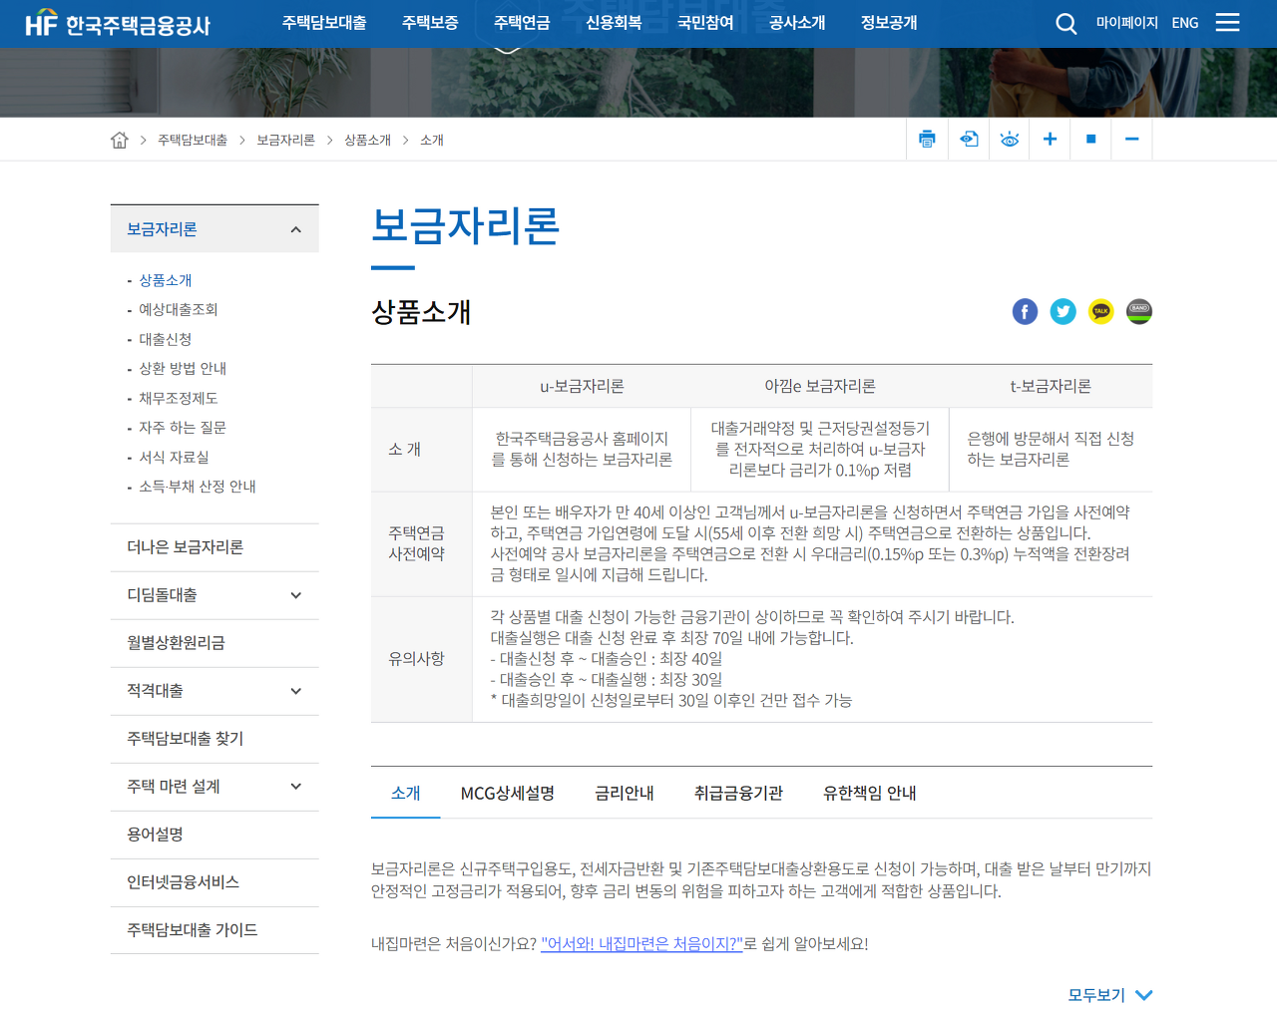Click 상품소개 in the breadcrumb

tap(367, 141)
